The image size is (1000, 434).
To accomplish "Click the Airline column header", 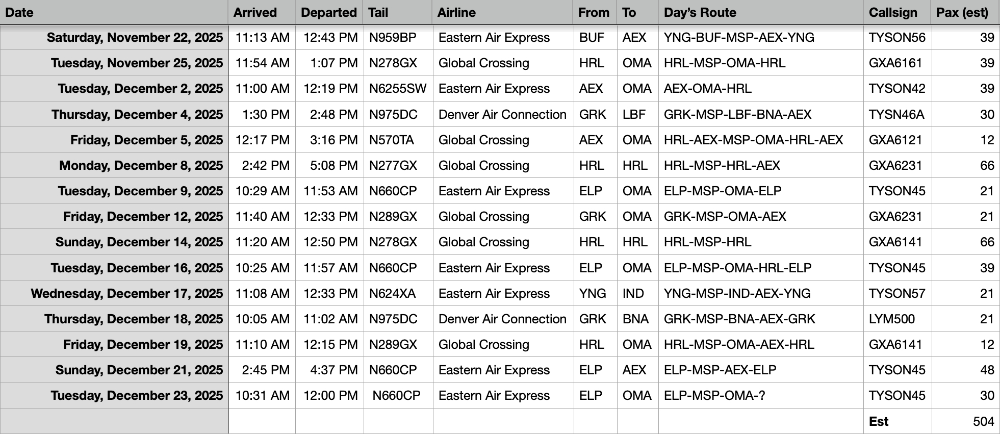I will (x=456, y=13).
